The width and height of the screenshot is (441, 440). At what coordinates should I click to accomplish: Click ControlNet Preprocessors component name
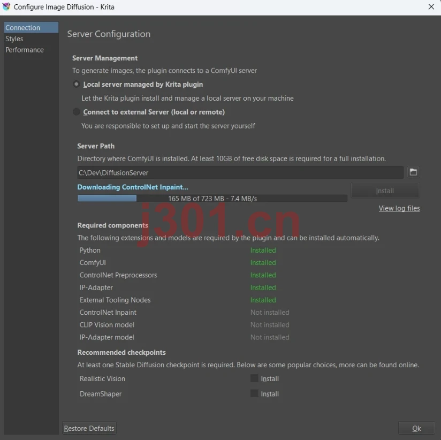pyautogui.click(x=118, y=275)
